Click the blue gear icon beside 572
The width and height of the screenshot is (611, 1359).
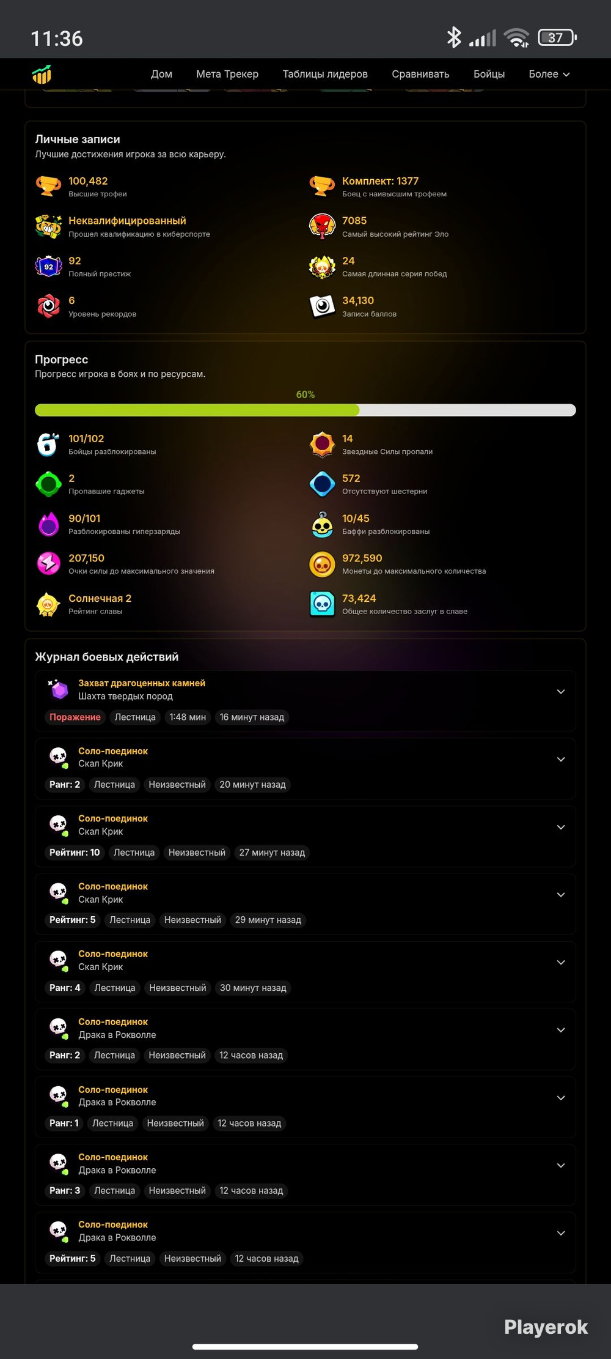(x=322, y=484)
